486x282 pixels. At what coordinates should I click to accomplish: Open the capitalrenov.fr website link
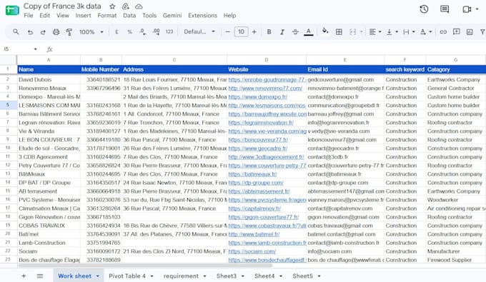pos(254,208)
